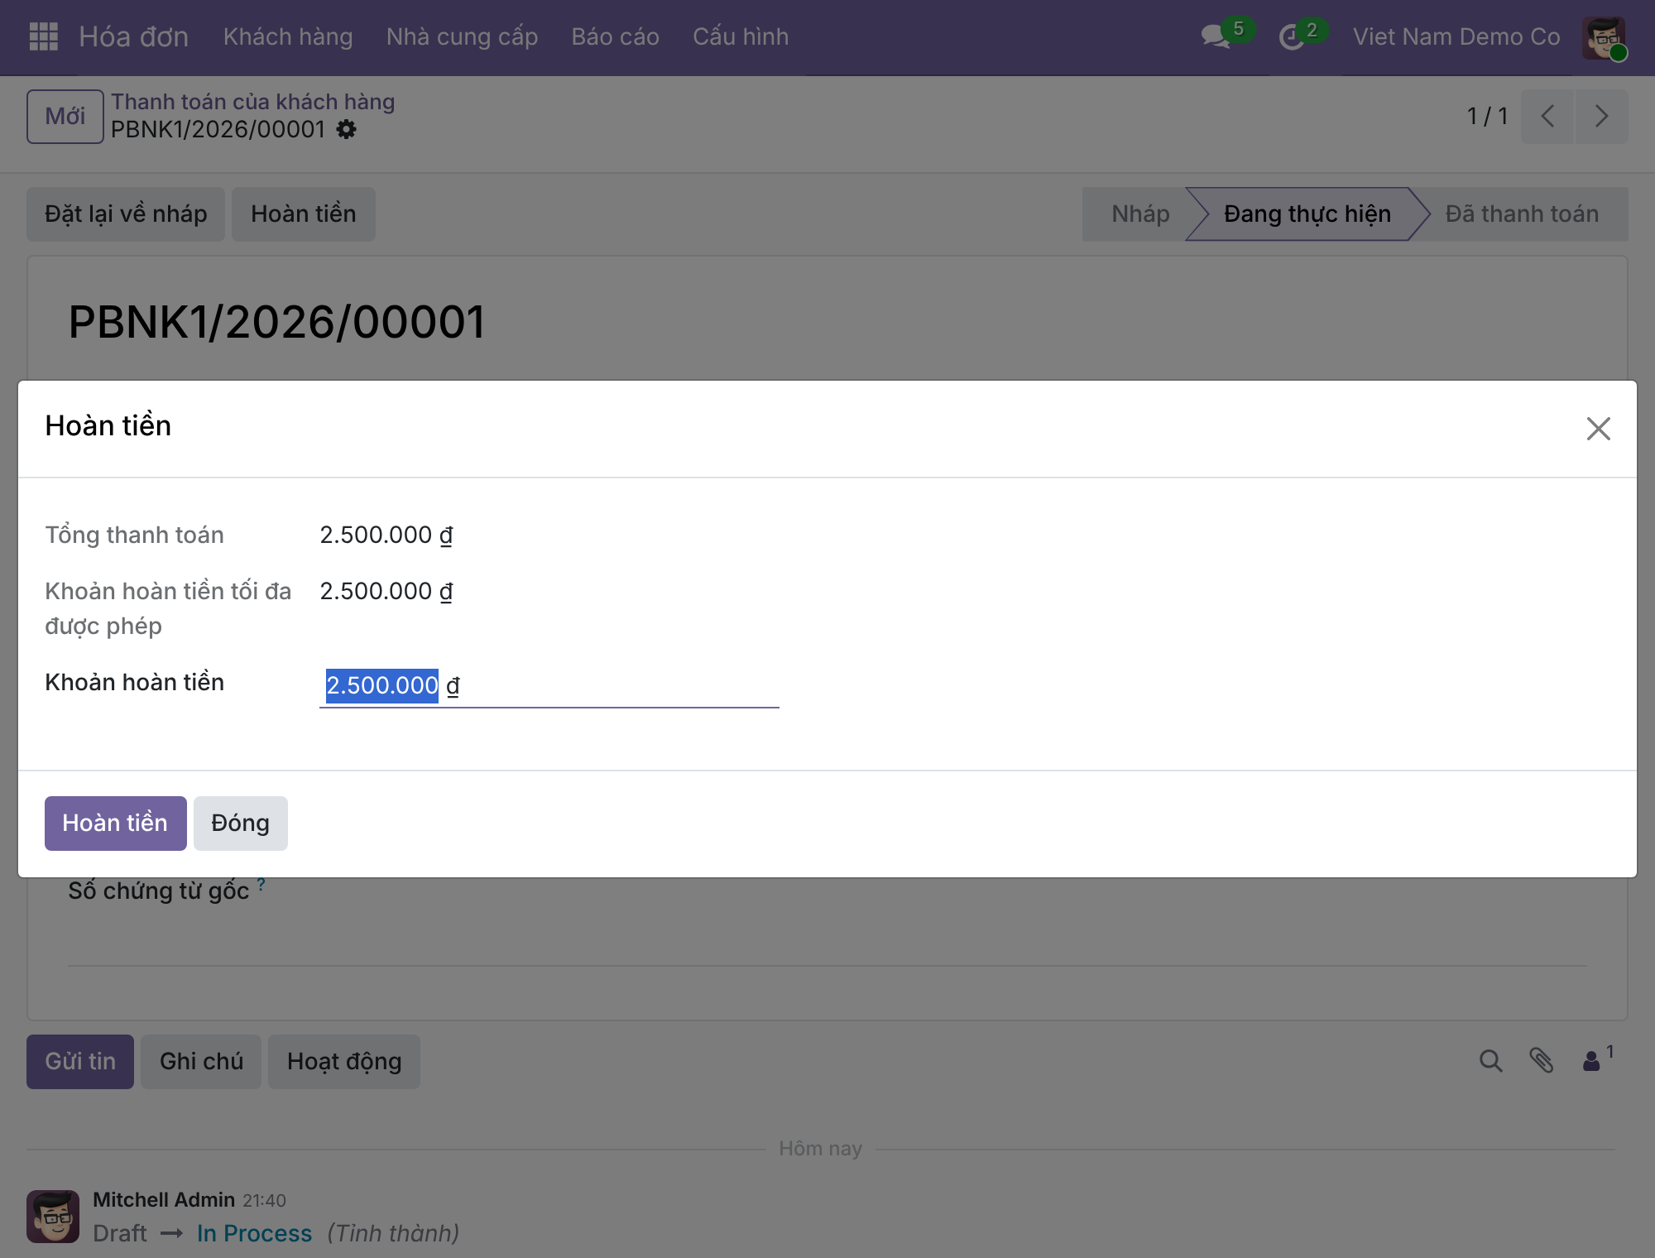Viewport: 1655px width, 1258px height.
Task: Click the Mitchell Admin user avatar in navbar
Action: click(x=1604, y=37)
